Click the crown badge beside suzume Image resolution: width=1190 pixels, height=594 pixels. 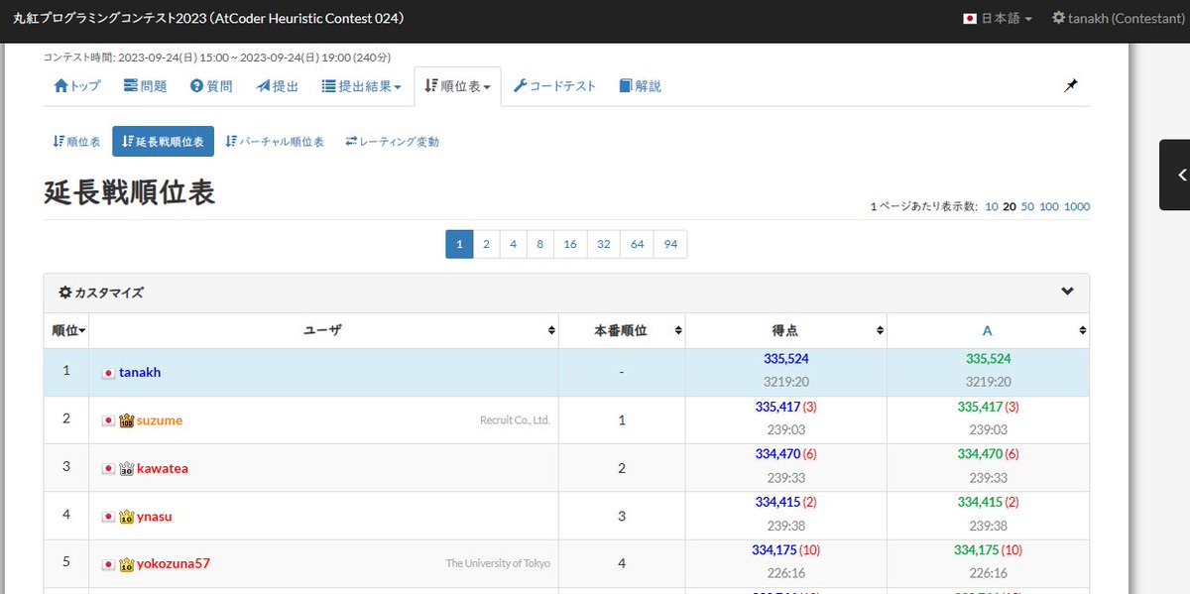coord(126,420)
